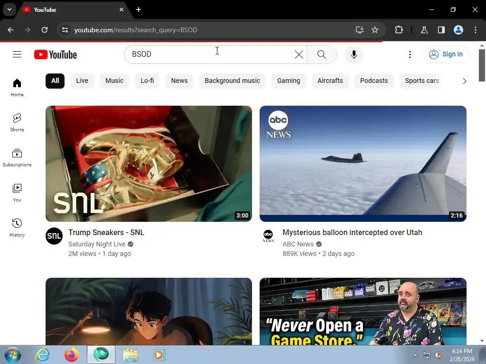Open Windows Explorer folder on taskbar
Image resolution: width=486 pixels, height=364 pixels.
click(x=131, y=355)
